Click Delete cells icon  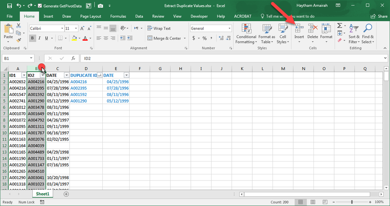click(313, 28)
